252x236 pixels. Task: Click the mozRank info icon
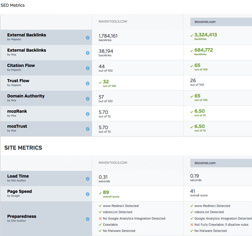(87, 114)
